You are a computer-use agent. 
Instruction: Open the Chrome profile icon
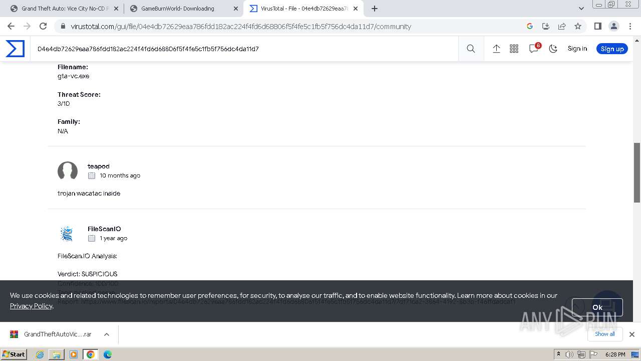[613, 26]
